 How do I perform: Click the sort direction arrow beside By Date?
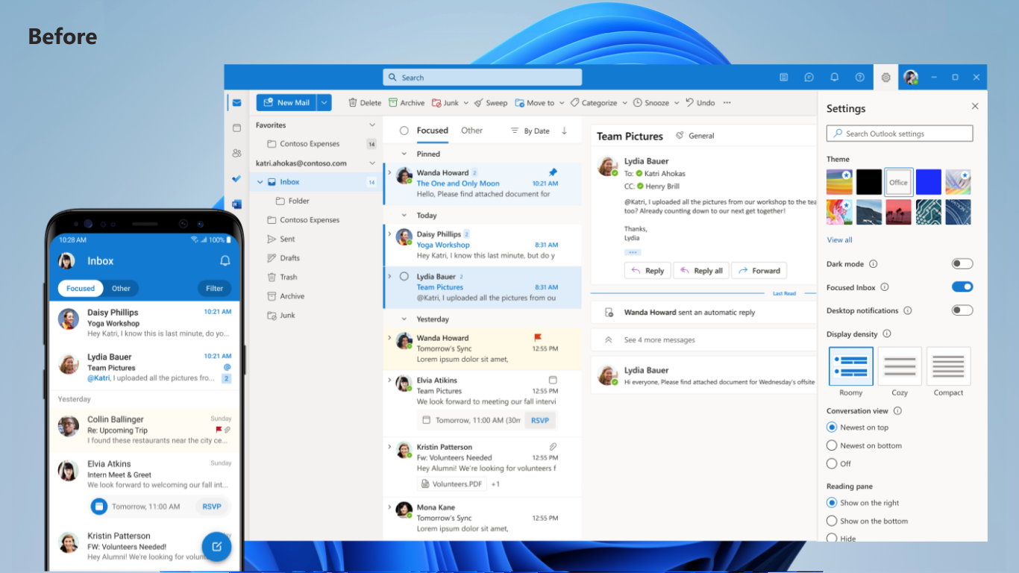[x=565, y=131]
